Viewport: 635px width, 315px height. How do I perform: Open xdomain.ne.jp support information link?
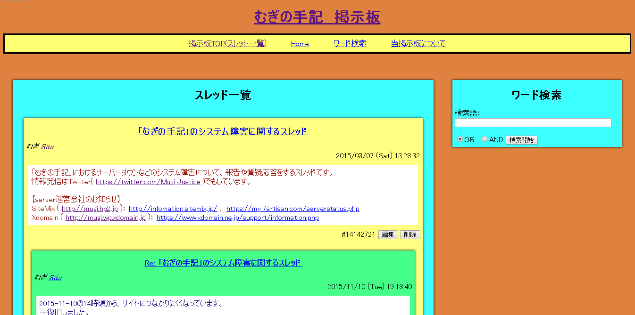[237, 218]
